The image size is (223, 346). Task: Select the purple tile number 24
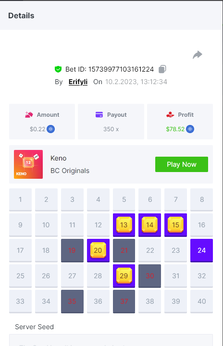coord(201,250)
